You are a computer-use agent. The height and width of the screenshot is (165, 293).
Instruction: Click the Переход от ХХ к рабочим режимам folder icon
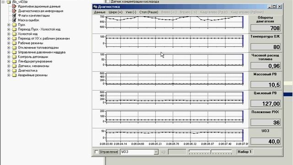tap(14, 38)
